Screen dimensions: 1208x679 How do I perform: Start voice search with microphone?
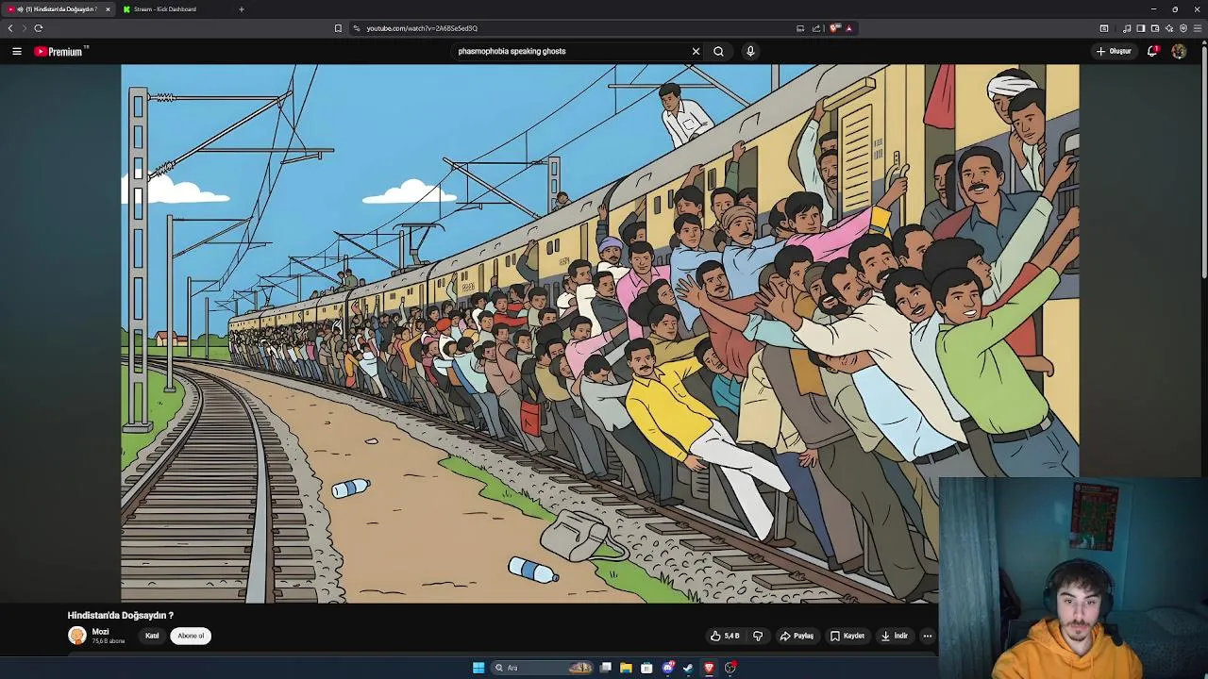coord(750,51)
